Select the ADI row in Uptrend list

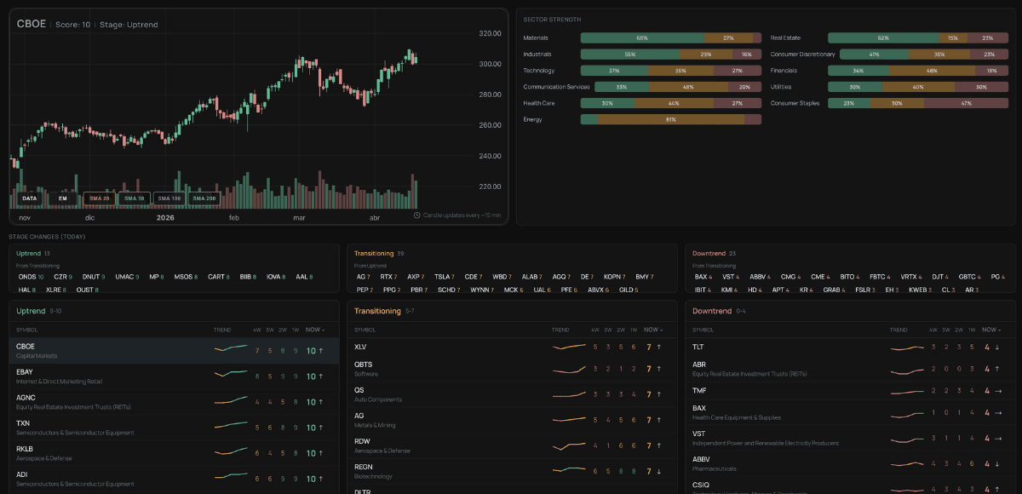174,479
